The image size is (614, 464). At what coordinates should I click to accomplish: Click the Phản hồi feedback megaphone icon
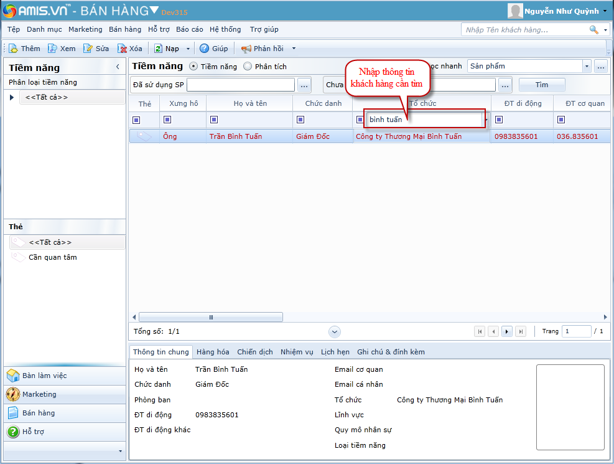point(246,49)
